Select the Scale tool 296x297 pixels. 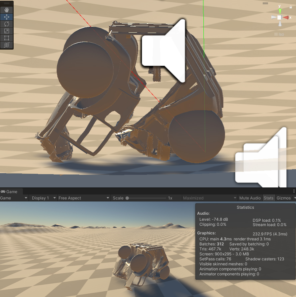(7, 31)
